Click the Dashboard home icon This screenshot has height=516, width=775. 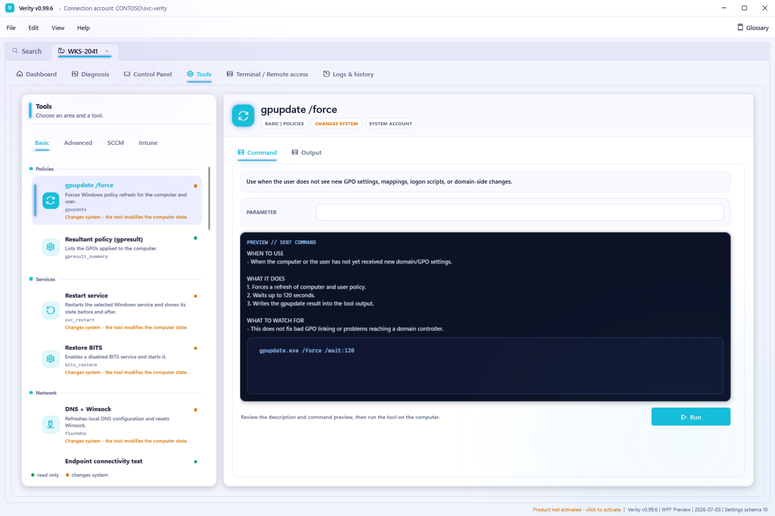click(20, 74)
